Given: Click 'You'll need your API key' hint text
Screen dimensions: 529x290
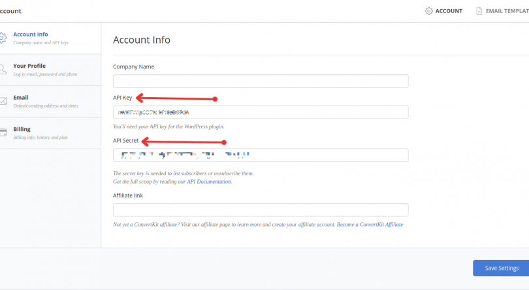Looking at the screenshot, I should 168,126.
